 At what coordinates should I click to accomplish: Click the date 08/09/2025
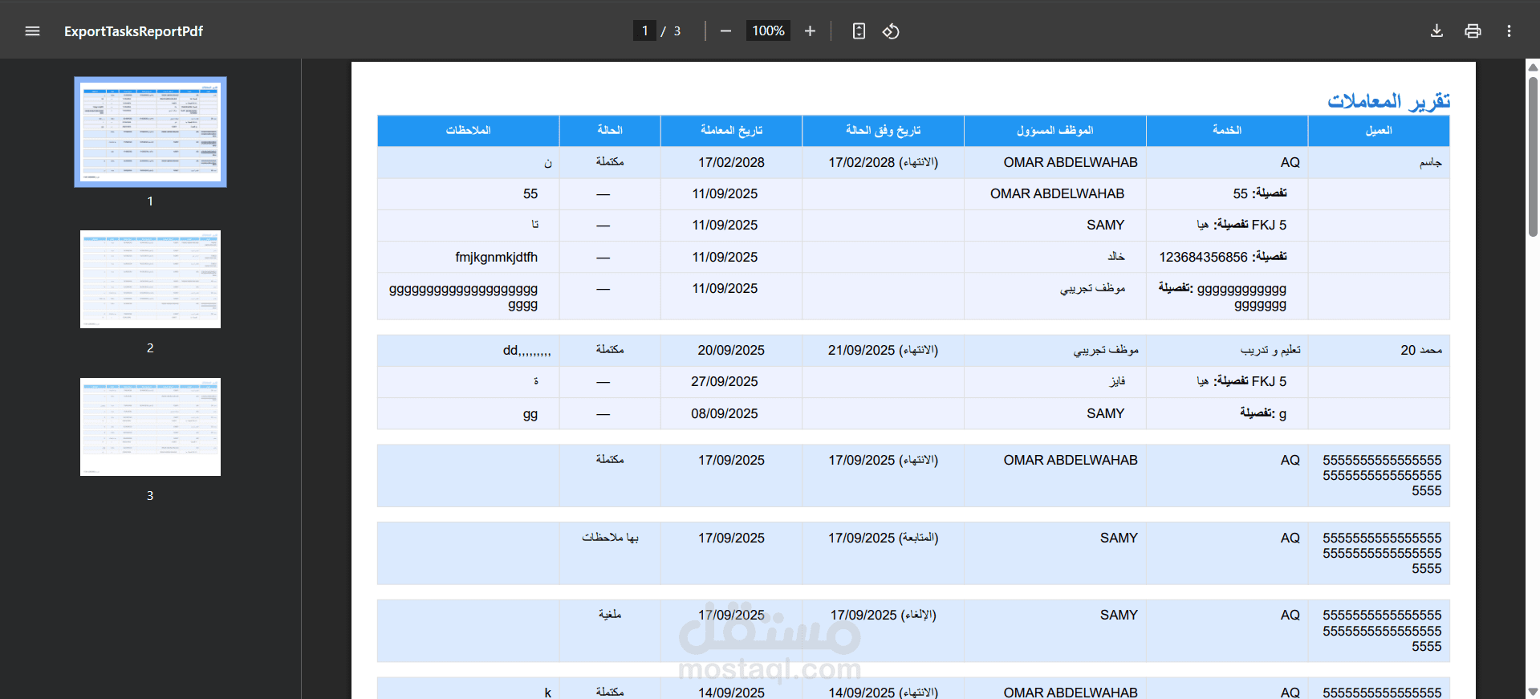[x=725, y=413]
